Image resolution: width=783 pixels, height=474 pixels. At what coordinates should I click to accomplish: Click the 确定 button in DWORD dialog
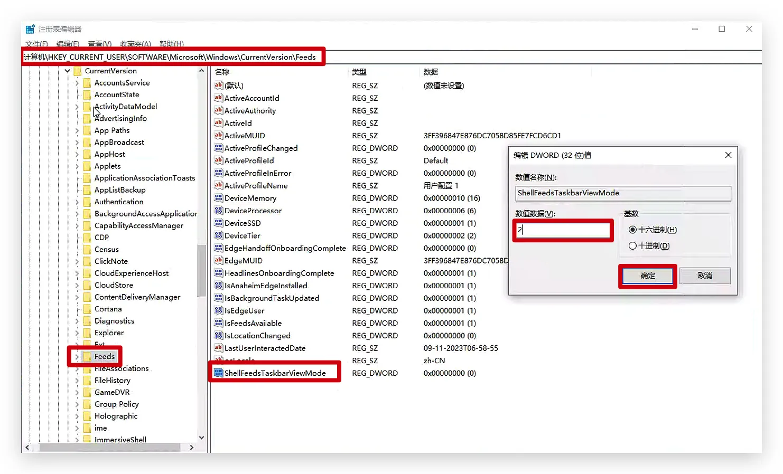pos(648,276)
